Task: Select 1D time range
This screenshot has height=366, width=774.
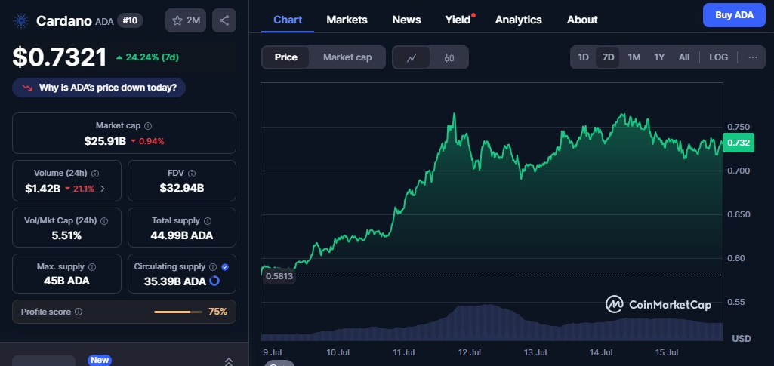Action: click(x=583, y=57)
